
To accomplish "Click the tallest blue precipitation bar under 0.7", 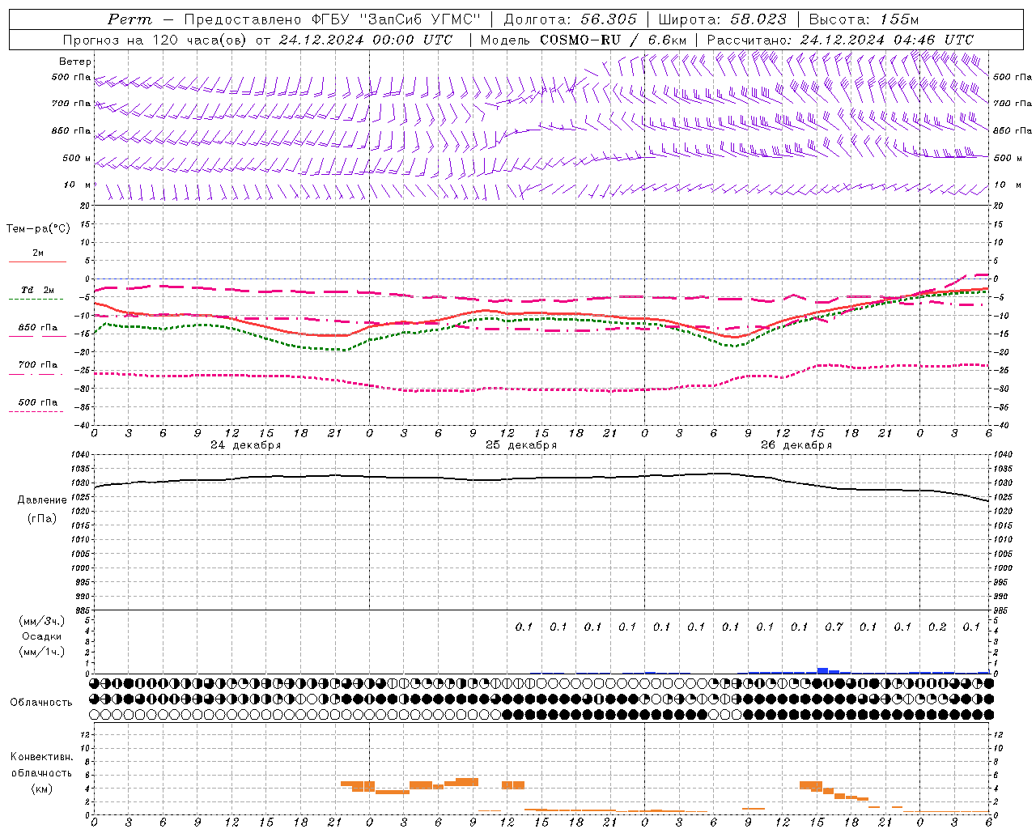I will [x=822, y=670].
